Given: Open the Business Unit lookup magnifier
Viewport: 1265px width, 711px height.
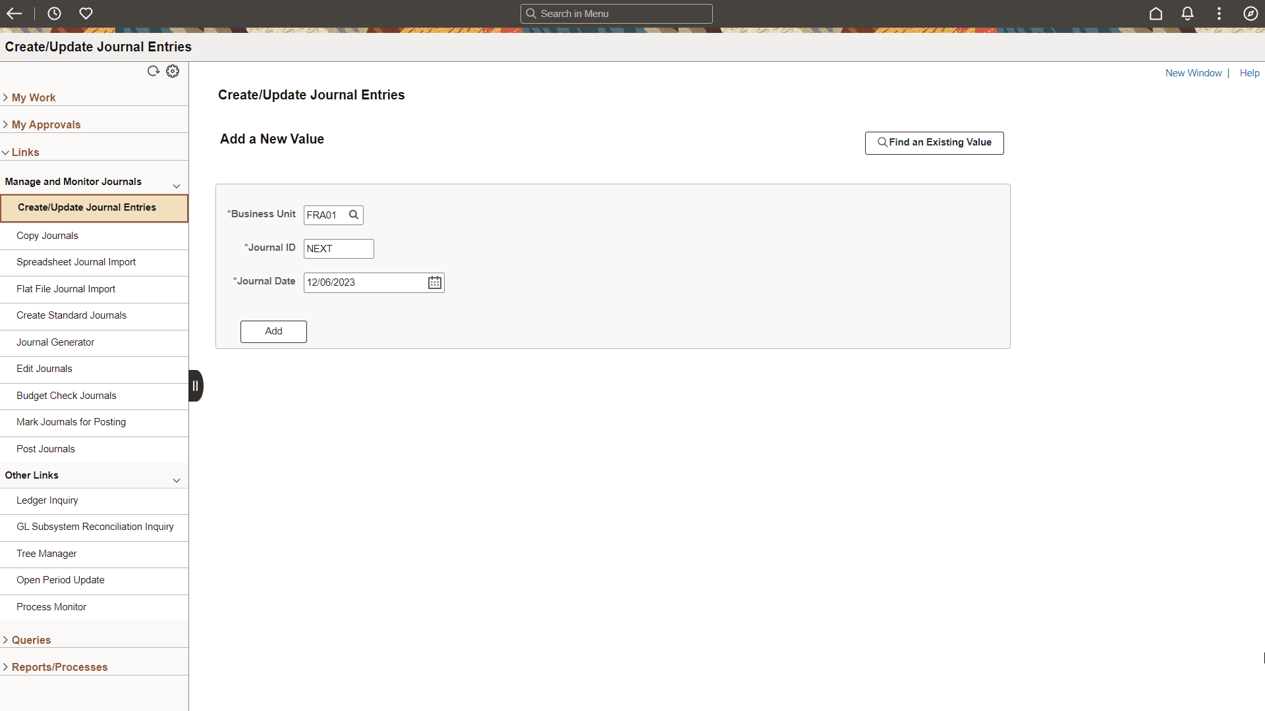Looking at the screenshot, I should click(x=353, y=215).
